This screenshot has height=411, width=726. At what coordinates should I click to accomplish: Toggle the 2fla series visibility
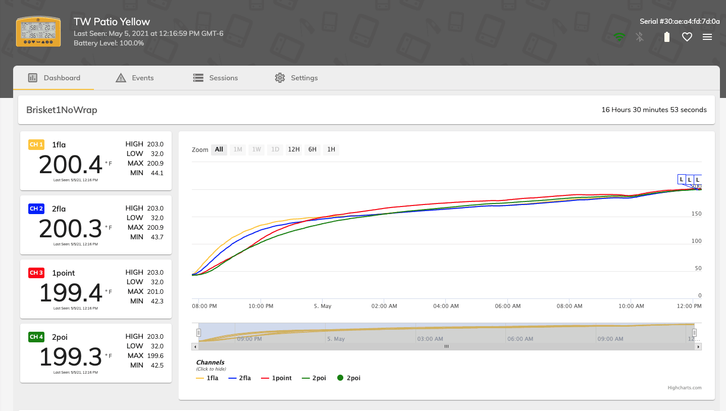pyautogui.click(x=240, y=378)
